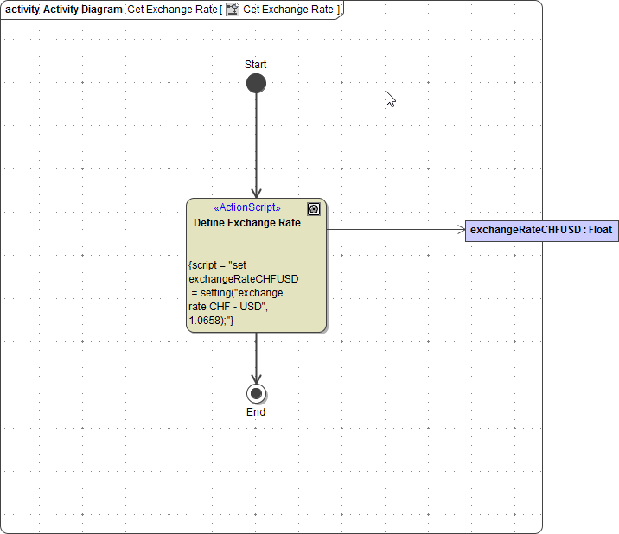This screenshot has width=619, height=534.
Task: Click the "Start" label text
Action: click(x=256, y=65)
